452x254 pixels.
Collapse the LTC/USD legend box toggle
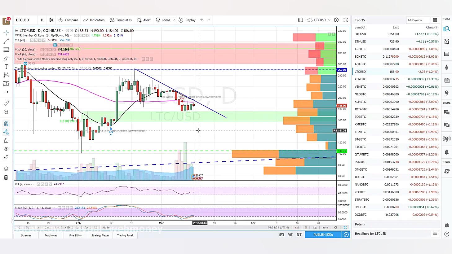click(16, 31)
